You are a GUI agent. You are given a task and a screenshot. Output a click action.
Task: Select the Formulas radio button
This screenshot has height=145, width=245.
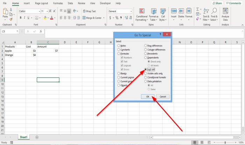tap(119, 54)
